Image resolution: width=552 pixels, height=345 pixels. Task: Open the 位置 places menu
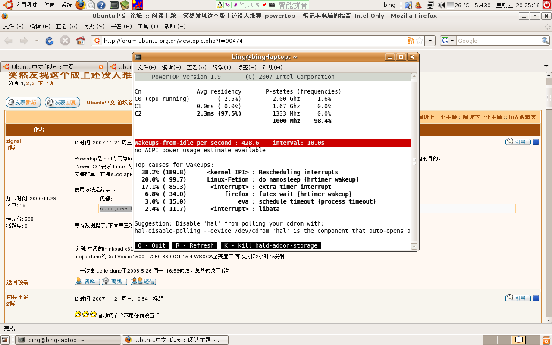pos(49,5)
